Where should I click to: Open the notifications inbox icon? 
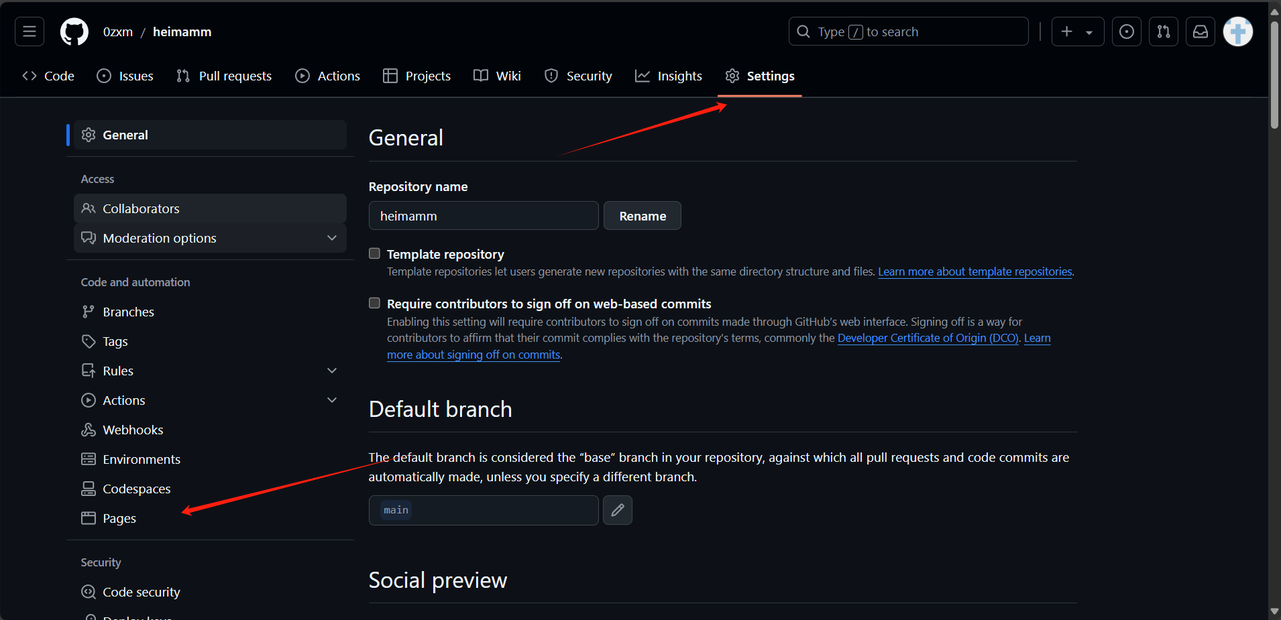point(1200,32)
